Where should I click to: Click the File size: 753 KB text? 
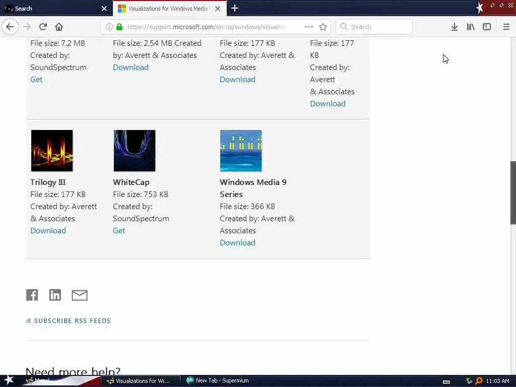point(141,194)
